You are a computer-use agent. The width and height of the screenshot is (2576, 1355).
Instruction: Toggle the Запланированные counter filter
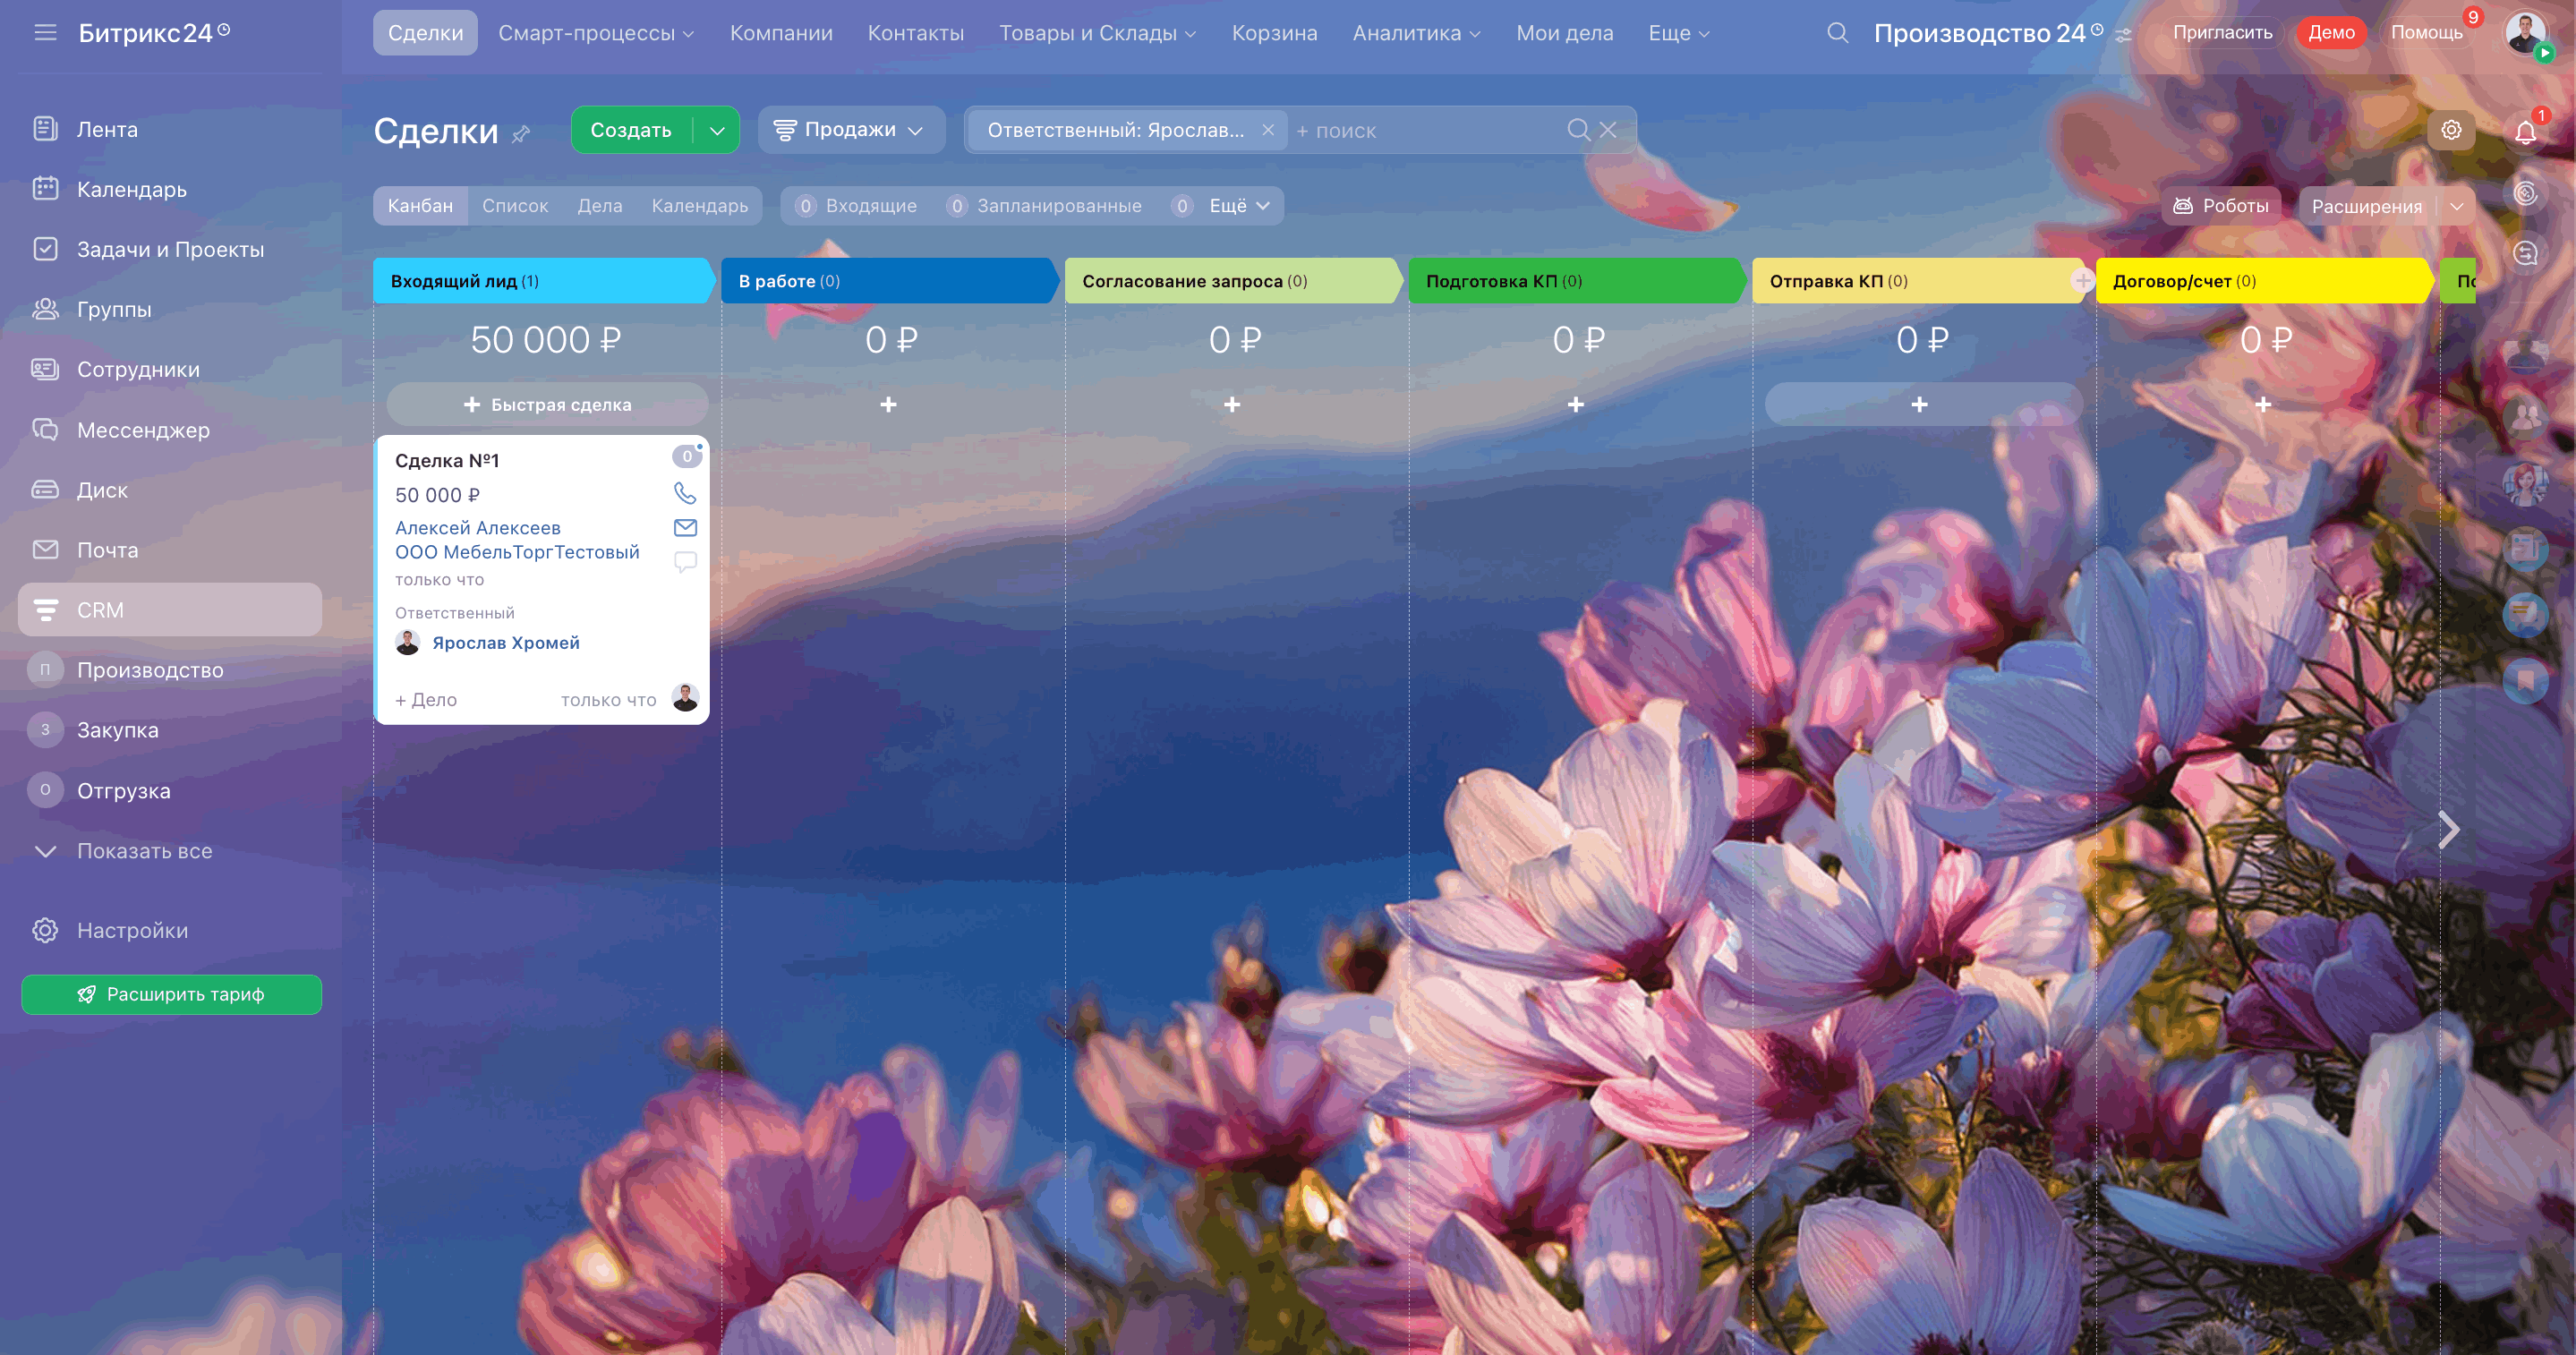(x=1044, y=206)
